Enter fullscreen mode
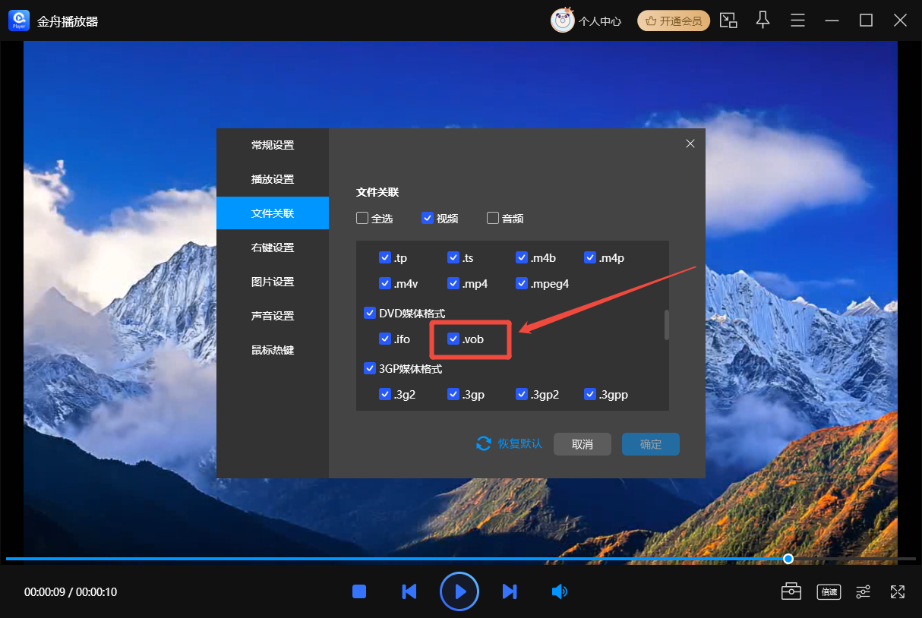Image resolution: width=922 pixels, height=618 pixels. click(x=898, y=591)
